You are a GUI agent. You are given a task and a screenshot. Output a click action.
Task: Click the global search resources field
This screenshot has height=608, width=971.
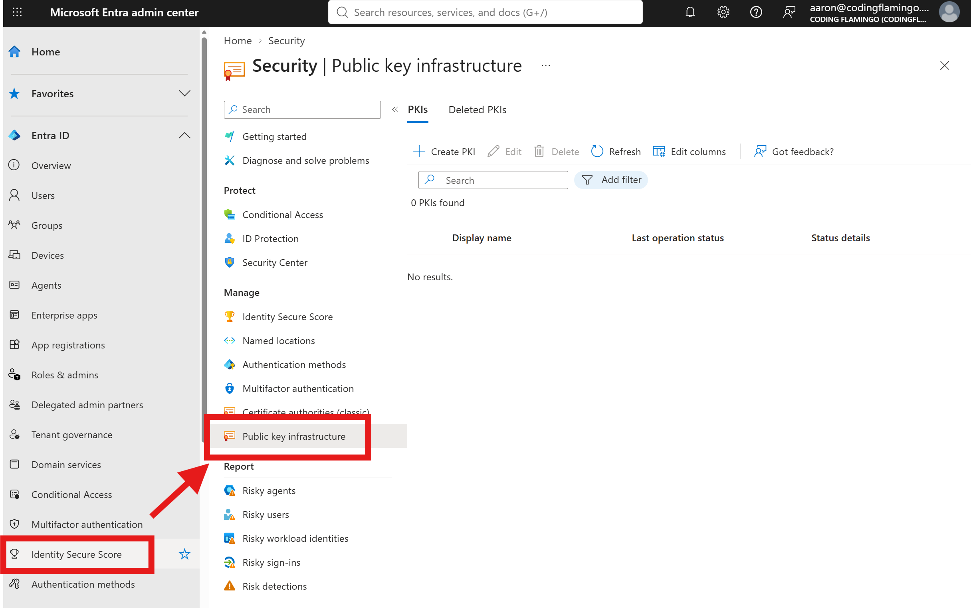click(x=485, y=12)
